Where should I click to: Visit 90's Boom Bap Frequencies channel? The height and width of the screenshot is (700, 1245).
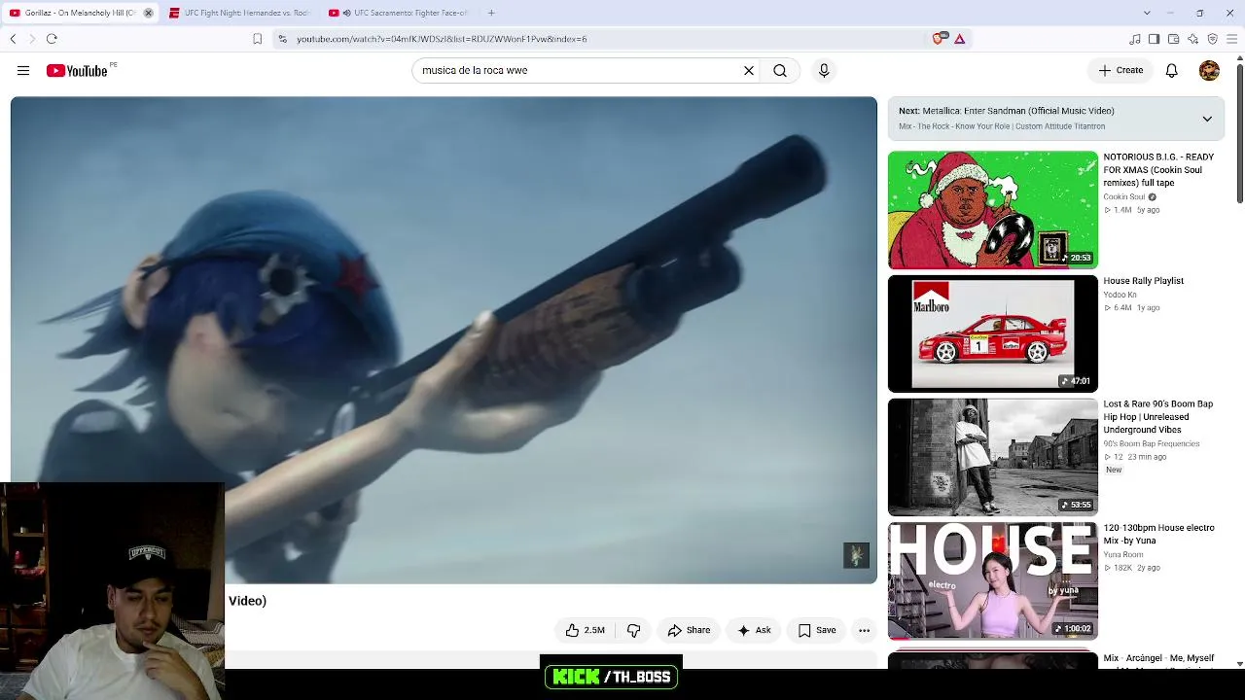1151,444
